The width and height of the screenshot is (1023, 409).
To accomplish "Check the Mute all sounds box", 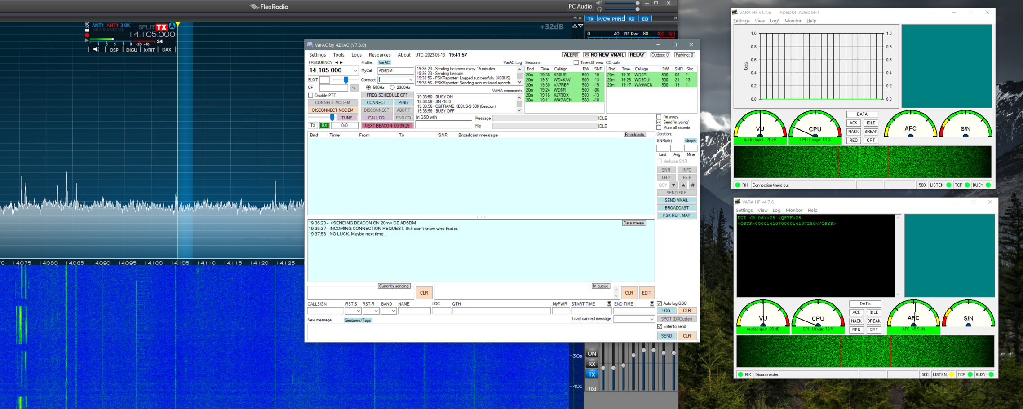I will point(659,128).
